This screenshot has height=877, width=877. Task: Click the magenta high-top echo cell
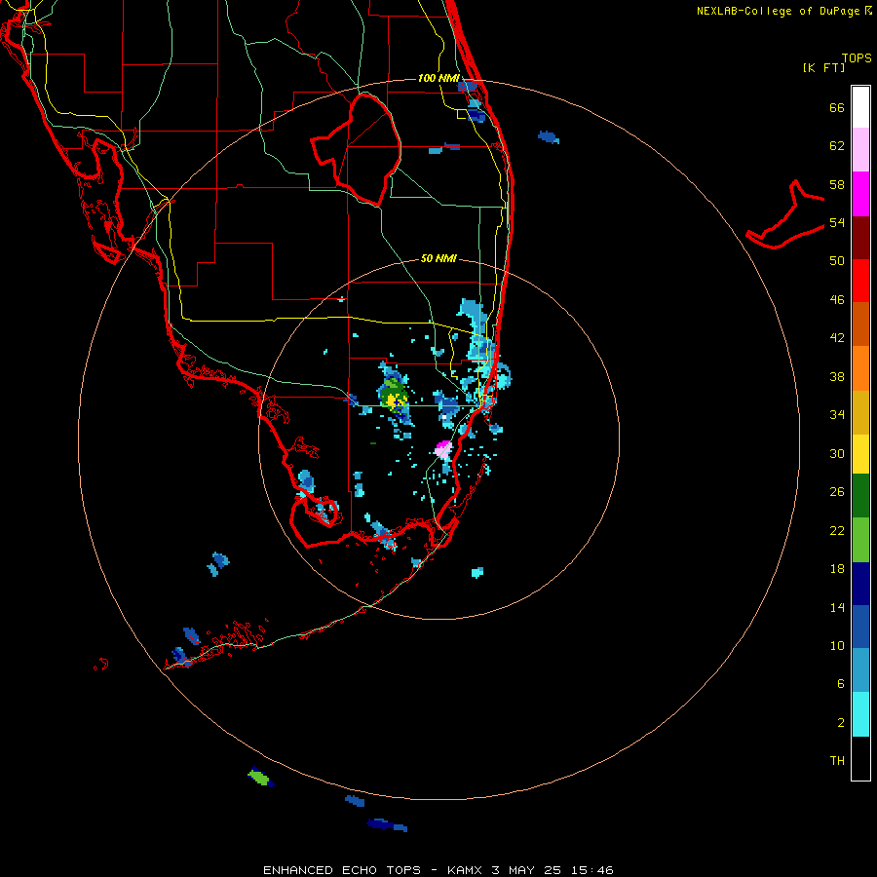[x=443, y=448]
